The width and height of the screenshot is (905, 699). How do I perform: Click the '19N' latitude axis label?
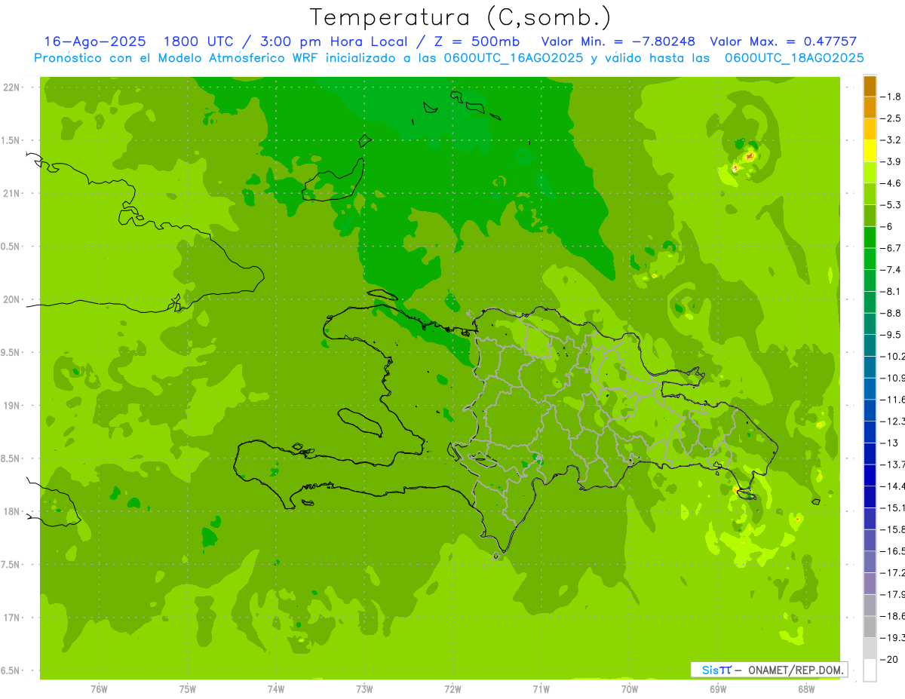11,406
